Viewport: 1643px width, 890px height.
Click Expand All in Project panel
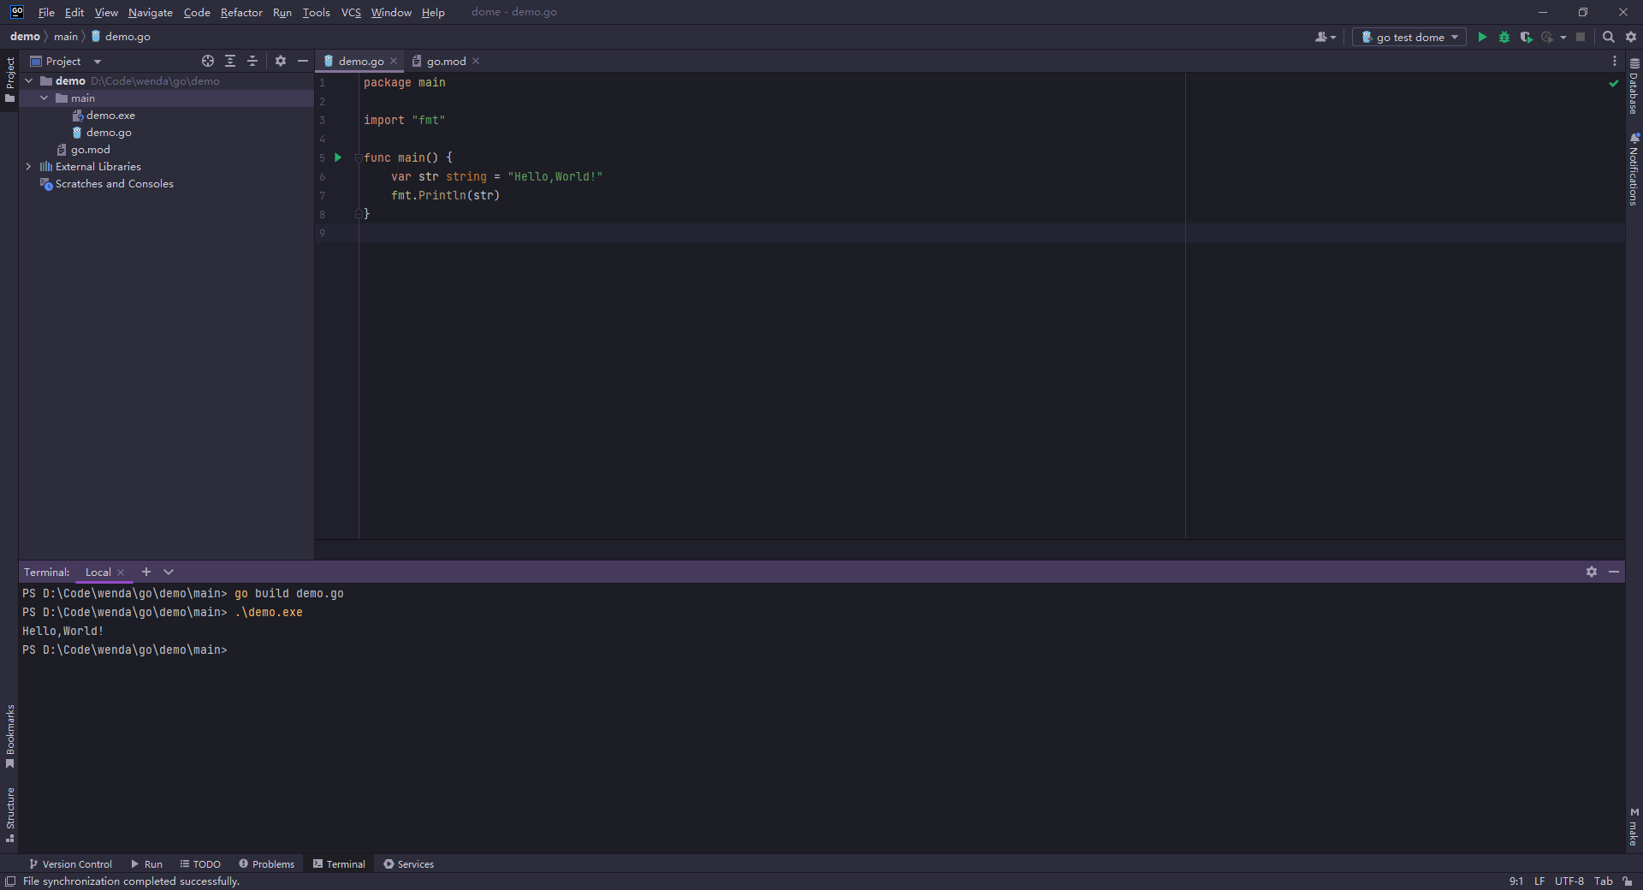click(x=230, y=61)
